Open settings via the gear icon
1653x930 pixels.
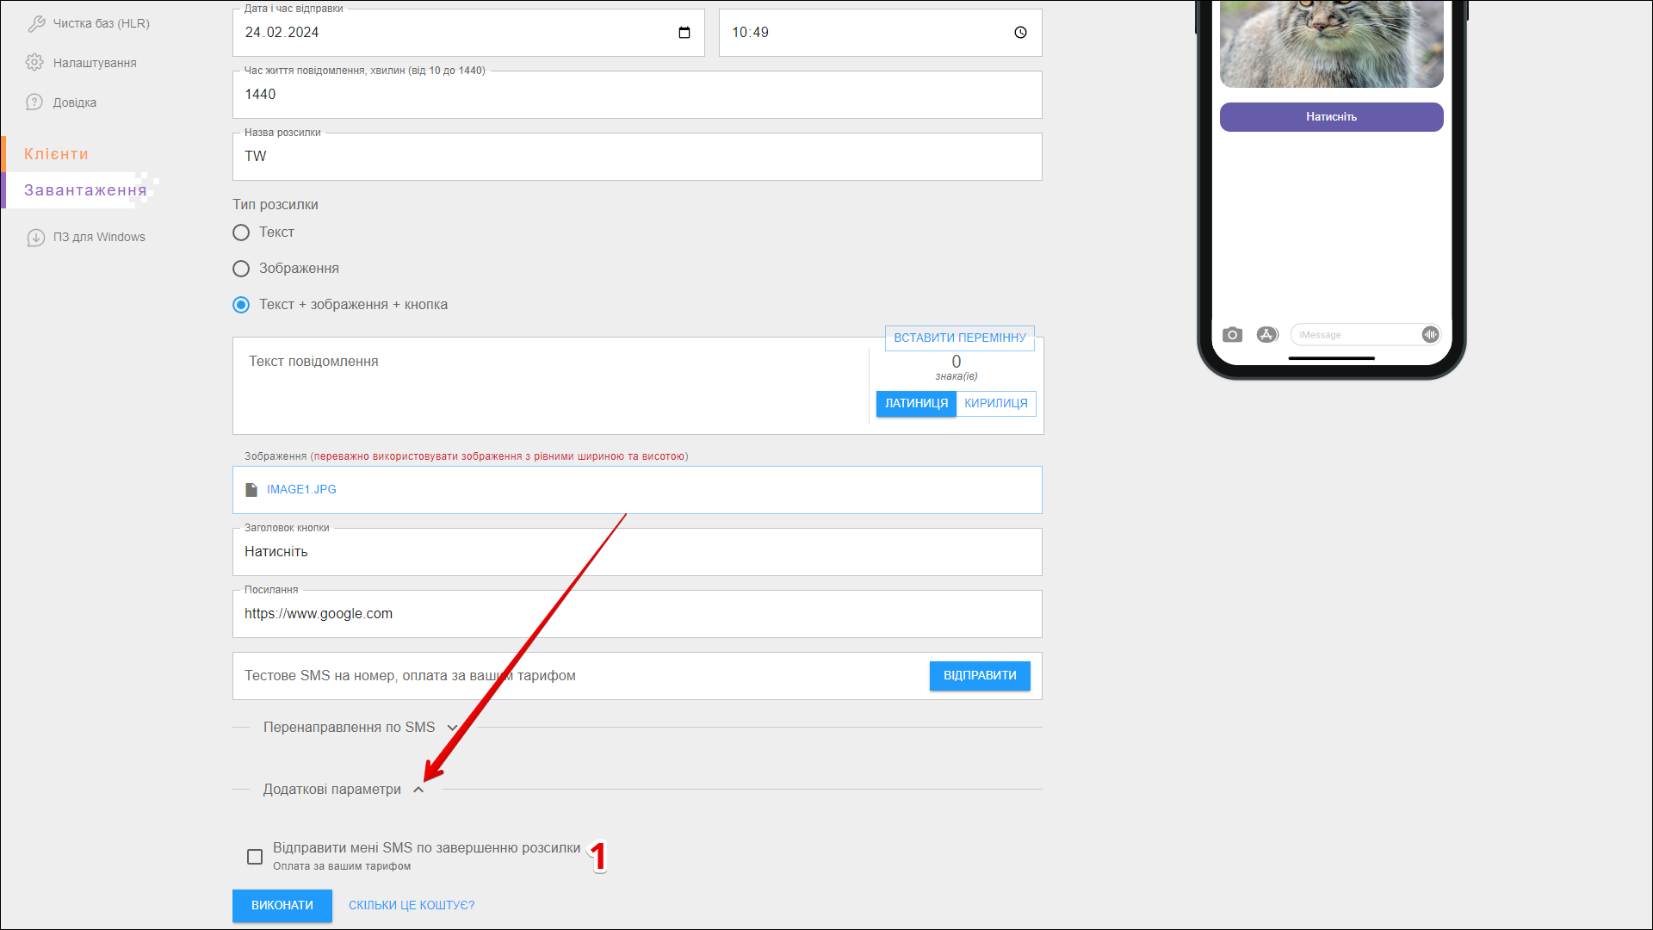(34, 63)
